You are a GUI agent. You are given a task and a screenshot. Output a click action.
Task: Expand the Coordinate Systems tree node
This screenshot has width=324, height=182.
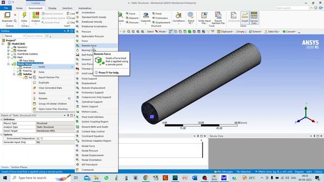tap(9, 54)
